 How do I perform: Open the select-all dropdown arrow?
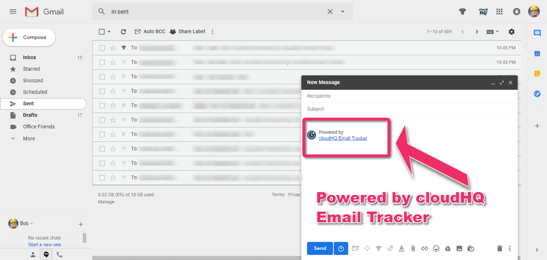(109, 32)
